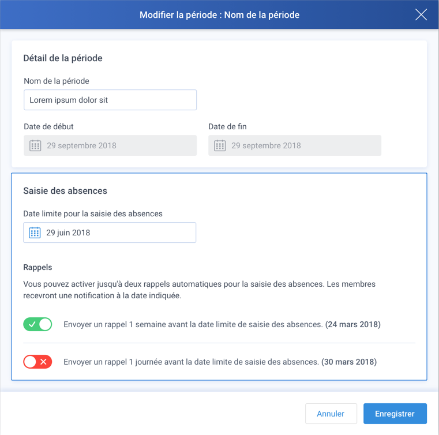Screen dimensions: 439x435
Task: Click the Nom de la période field label
Action: tap(57, 81)
